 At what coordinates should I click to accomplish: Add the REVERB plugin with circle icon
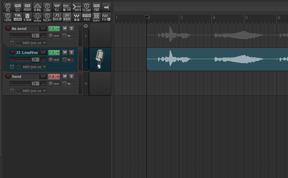37,17
